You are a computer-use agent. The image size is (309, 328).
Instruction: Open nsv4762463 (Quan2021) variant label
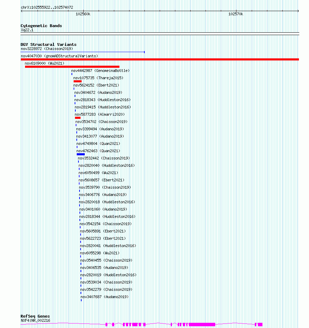click(x=98, y=151)
